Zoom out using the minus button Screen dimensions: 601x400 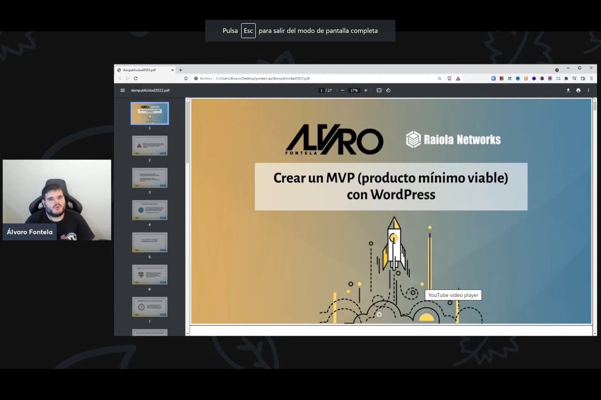pyautogui.click(x=343, y=90)
